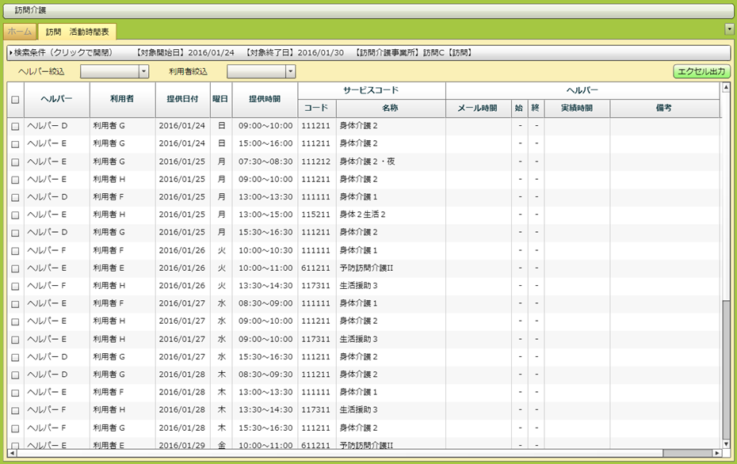Toggle the select-all checkbox in header
This screenshot has width=737, height=464.
[x=15, y=100]
